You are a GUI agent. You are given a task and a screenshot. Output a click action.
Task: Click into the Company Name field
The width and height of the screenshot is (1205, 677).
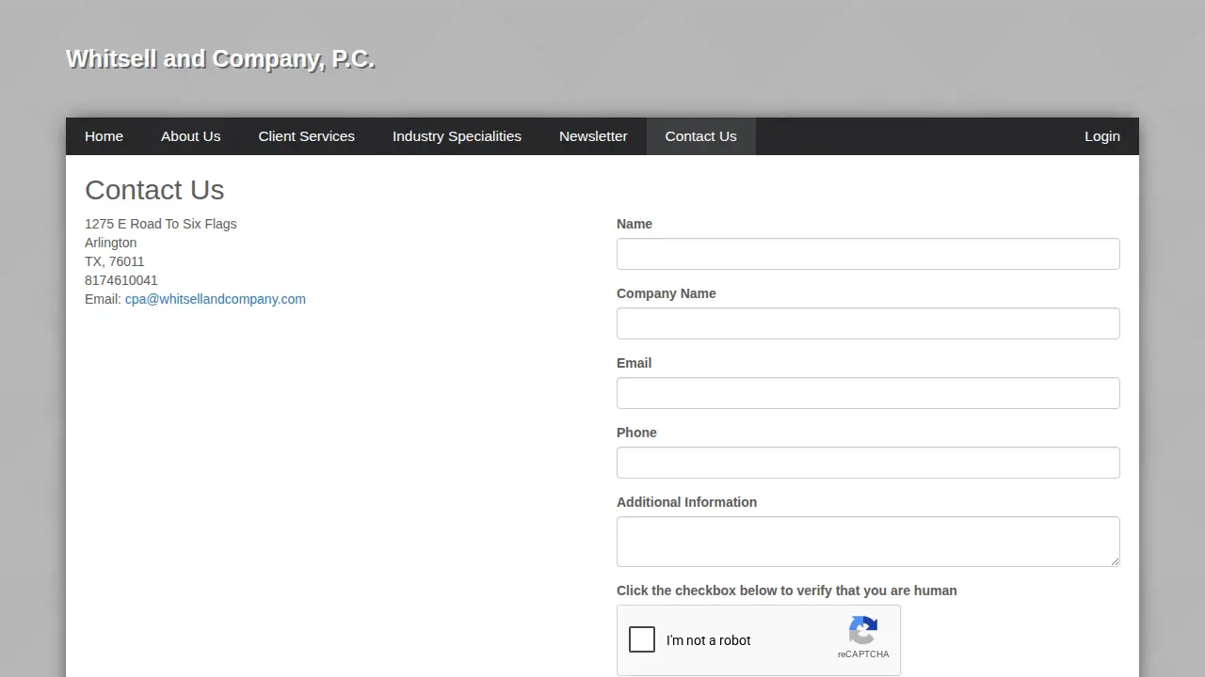pos(868,323)
